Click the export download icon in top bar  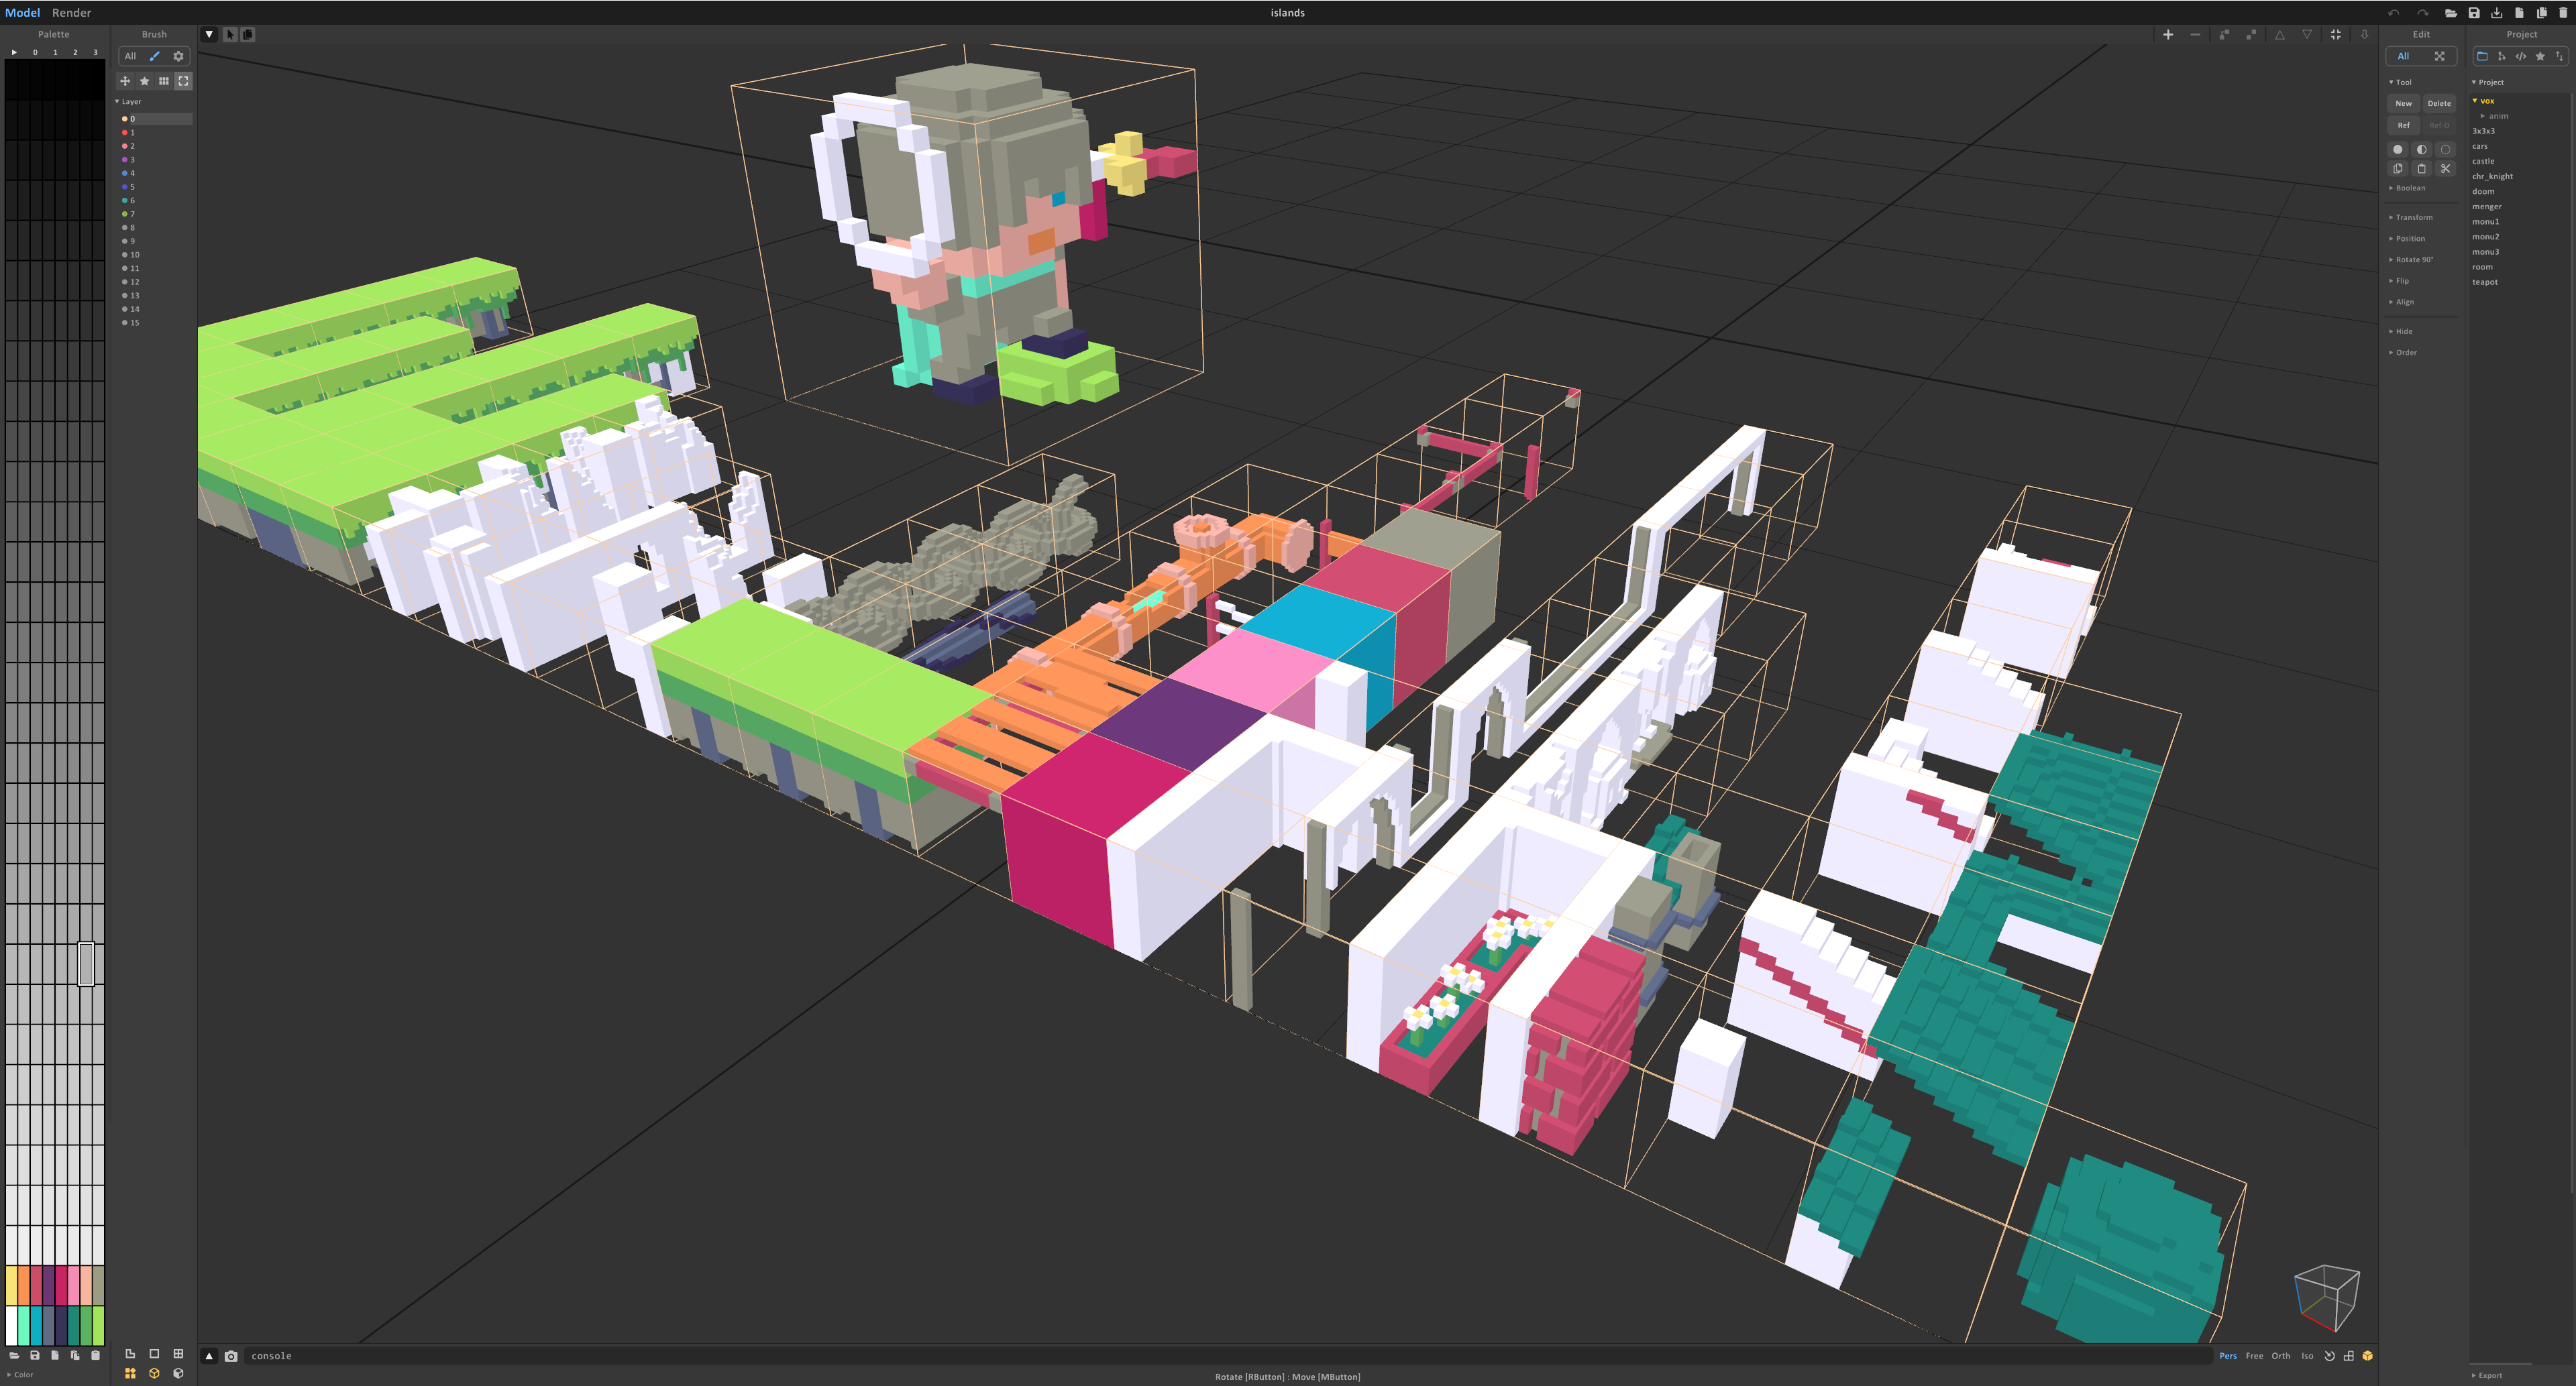coord(2497,13)
